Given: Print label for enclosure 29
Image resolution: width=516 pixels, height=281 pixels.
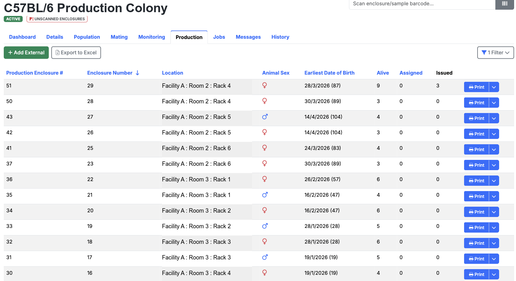Looking at the screenshot, I should click(x=476, y=87).
